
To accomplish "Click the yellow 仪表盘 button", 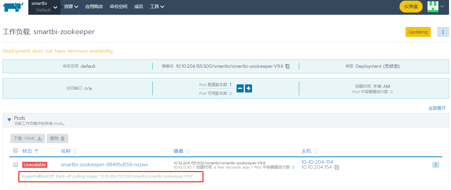I will pyautogui.click(x=411, y=6).
